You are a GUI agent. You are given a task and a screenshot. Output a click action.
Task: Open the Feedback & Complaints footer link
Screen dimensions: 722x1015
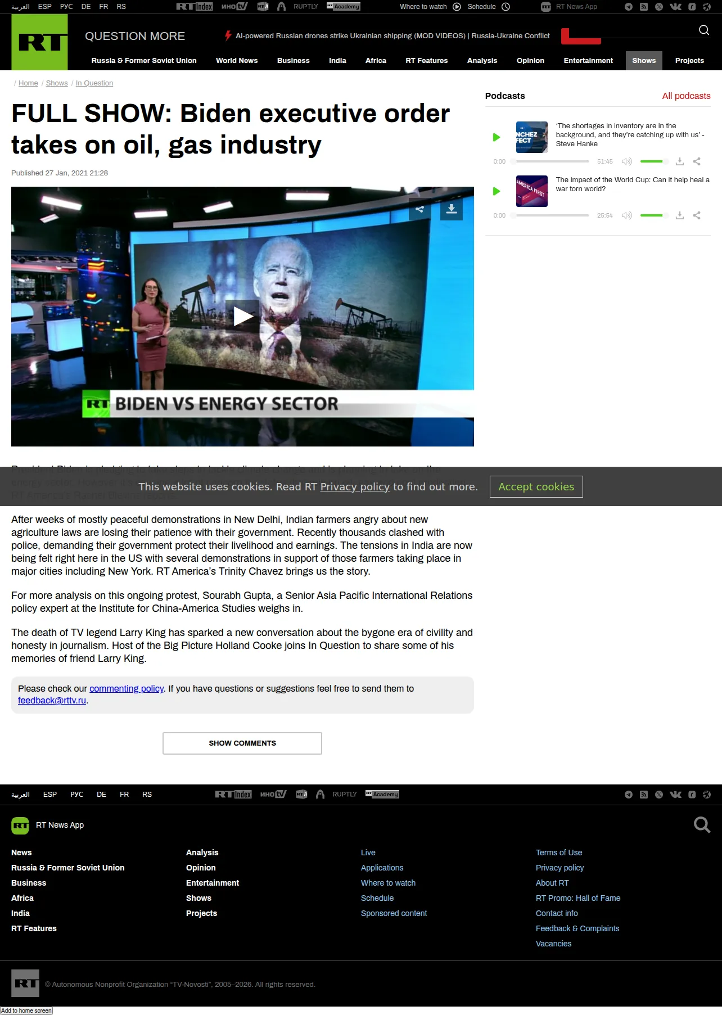(x=577, y=929)
